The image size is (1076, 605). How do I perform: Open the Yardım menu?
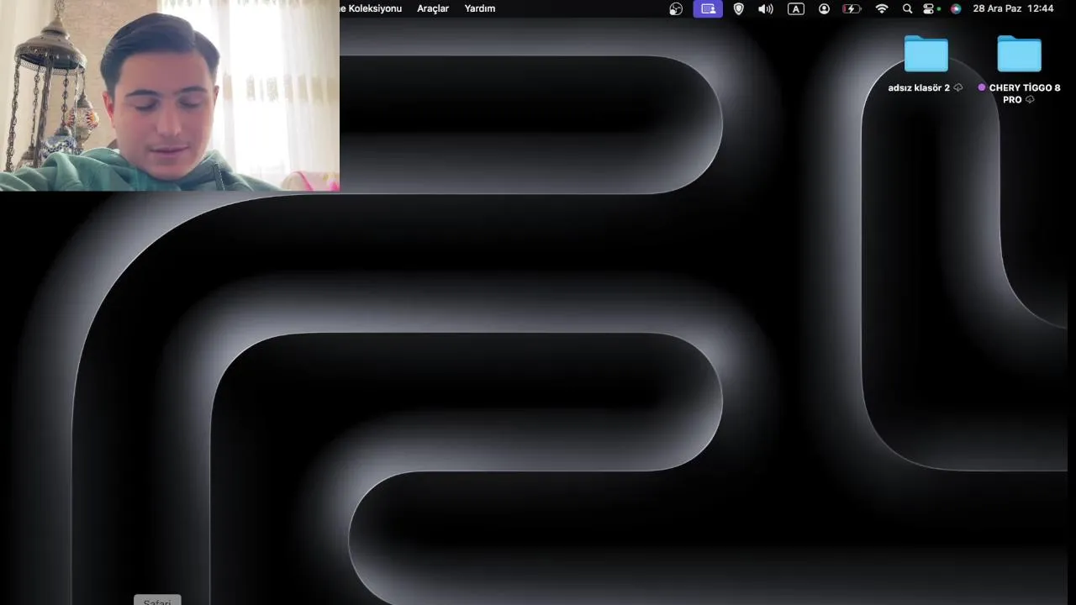[480, 8]
